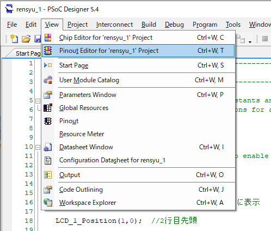271x231 pixels.
Task: Click the Open Folder toolbar icon
Action: pos(26,39)
